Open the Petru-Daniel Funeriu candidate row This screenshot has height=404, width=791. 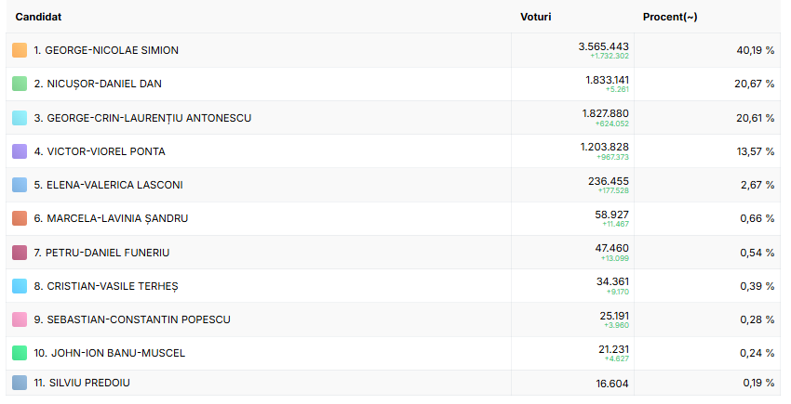(x=101, y=253)
